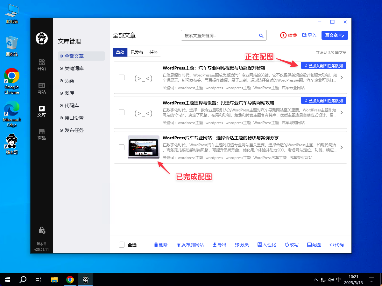Click the keyword 汽车导购网站 in second article
The width and height of the screenshot is (382, 286).
point(293,123)
